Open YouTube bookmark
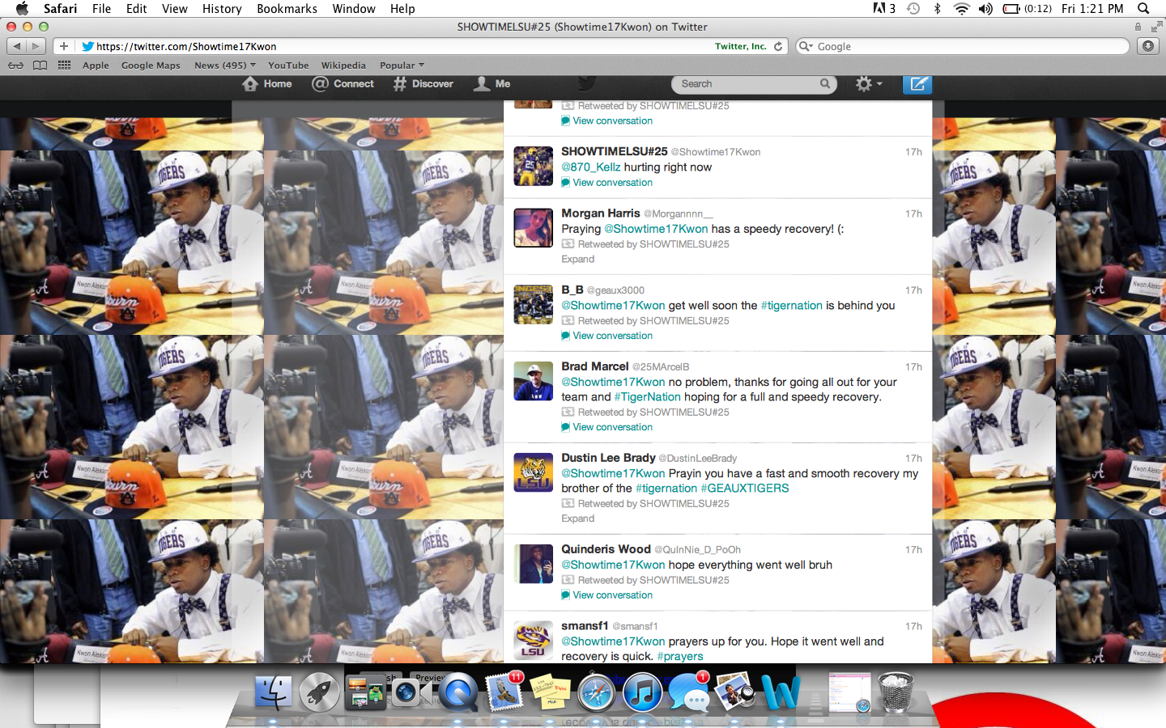Viewport: 1166px width, 728px height. pos(288,66)
